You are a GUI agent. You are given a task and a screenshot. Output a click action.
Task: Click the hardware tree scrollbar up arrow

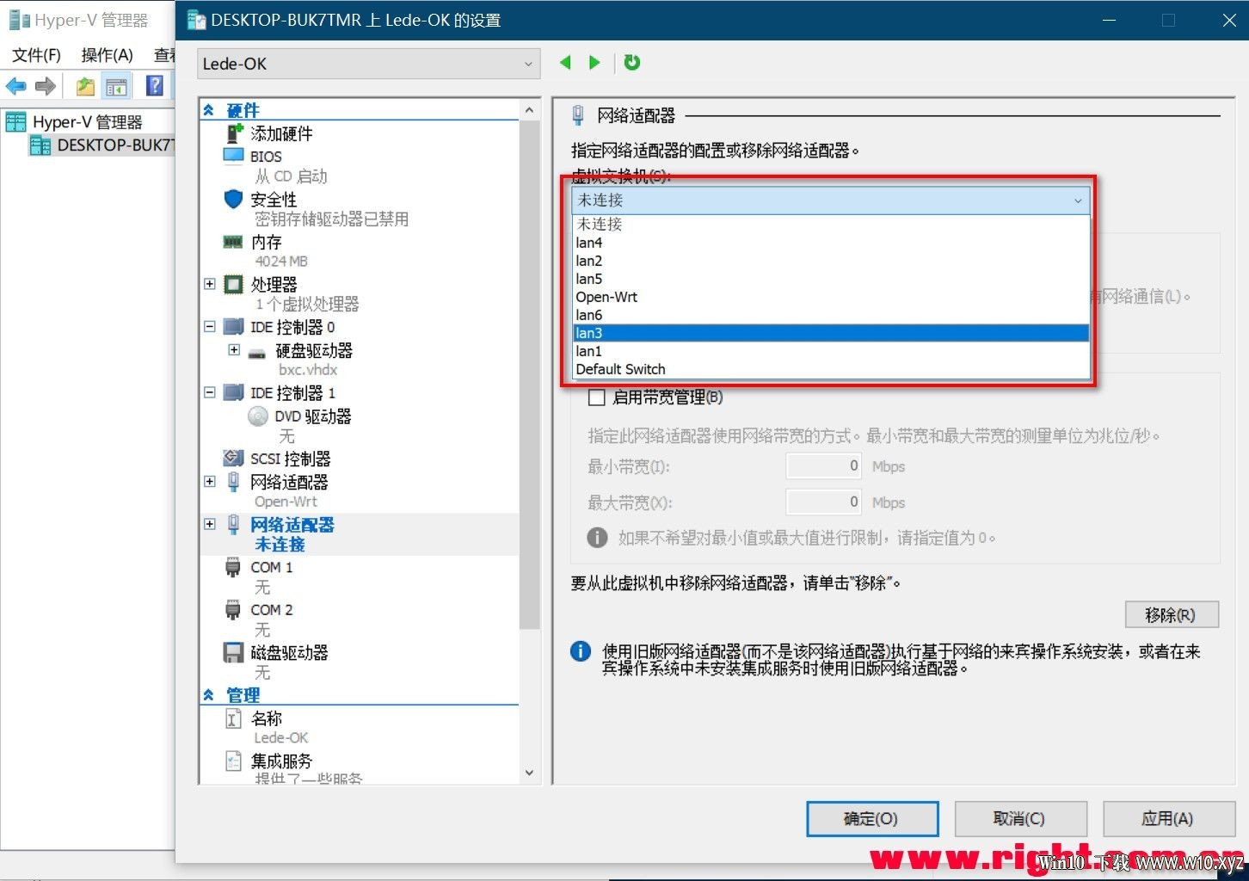[x=530, y=110]
